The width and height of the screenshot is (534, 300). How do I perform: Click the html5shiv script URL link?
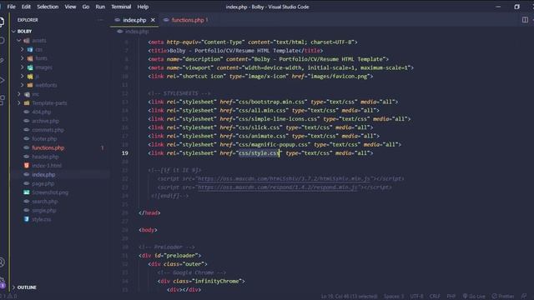coord(284,178)
